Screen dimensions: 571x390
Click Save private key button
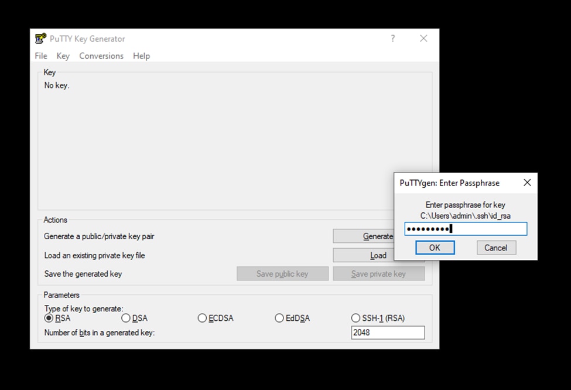(x=379, y=274)
